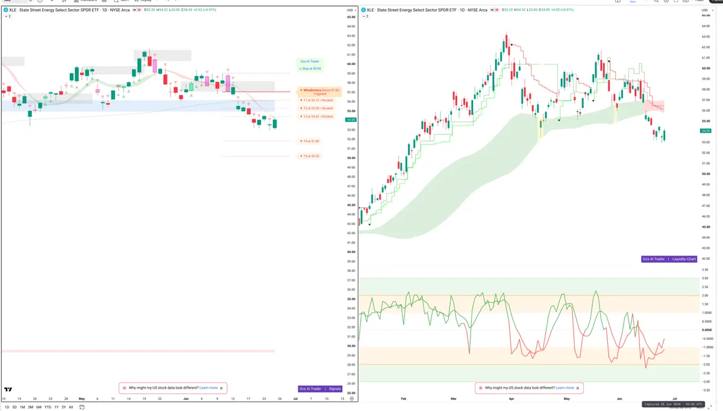
Task: Select the 5Y time range
Action: 63,407
